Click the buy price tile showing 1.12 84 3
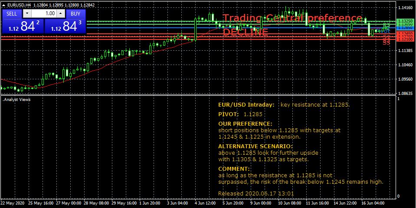Viewport: 416px width, 208px height. pos(65,26)
